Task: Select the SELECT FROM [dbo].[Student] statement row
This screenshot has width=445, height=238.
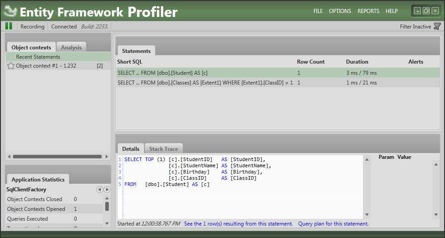Action: point(278,73)
